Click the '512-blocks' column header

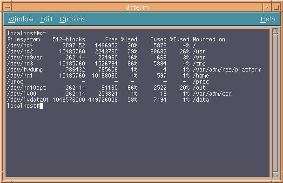pos(69,39)
